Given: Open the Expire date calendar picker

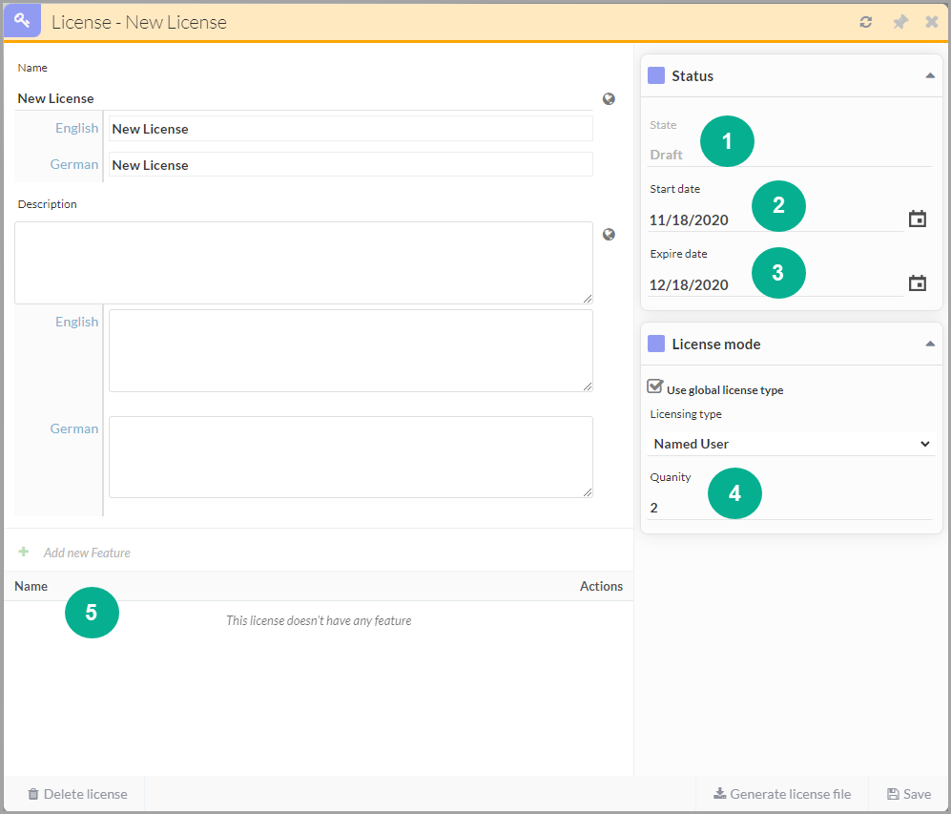Looking at the screenshot, I should pos(917,283).
